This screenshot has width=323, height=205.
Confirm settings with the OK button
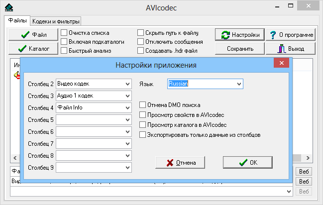tap(248, 163)
